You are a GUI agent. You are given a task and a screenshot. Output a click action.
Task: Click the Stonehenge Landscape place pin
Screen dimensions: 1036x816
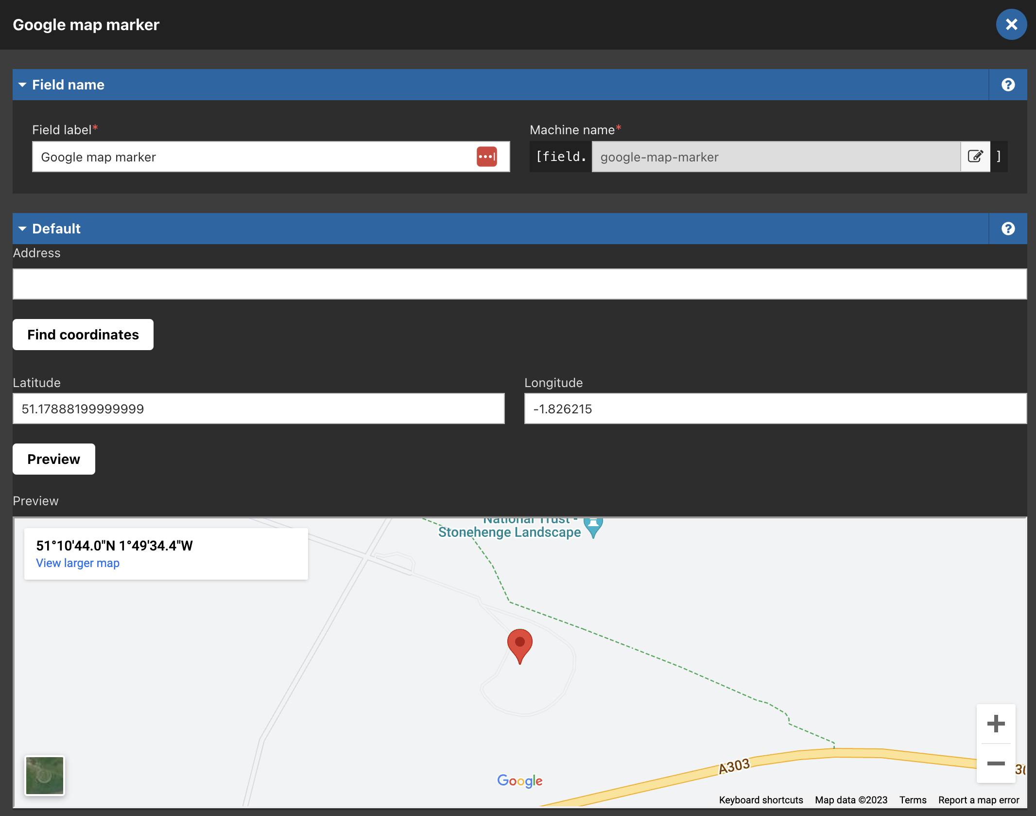tap(593, 527)
